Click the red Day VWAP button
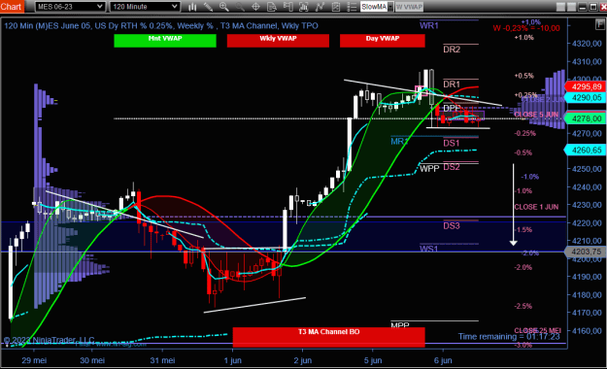Viewport: 607px width, 369px height. pos(383,41)
